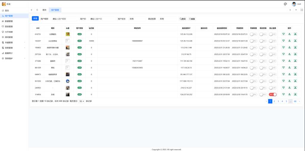This screenshot has width=305, height=151.
Task: Click the 查询 search button
Action: point(183,19)
